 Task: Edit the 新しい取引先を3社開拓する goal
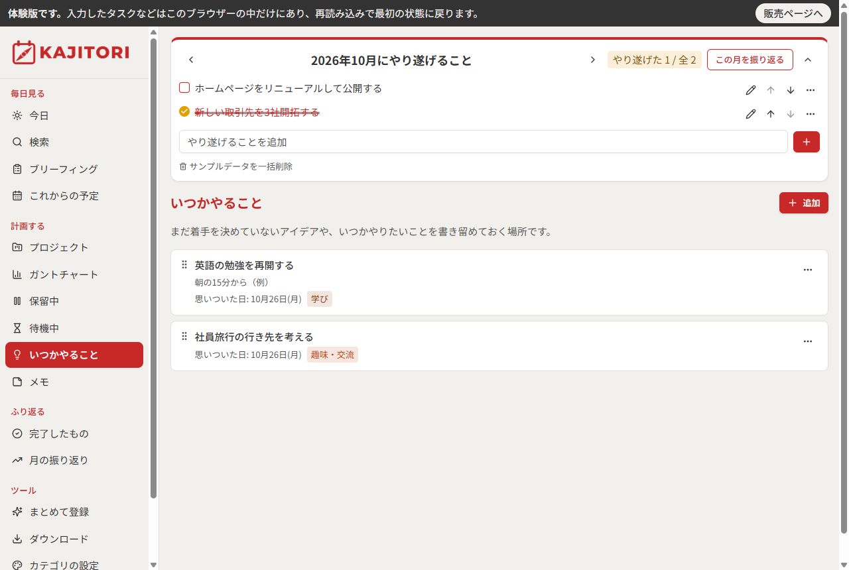click(x=751, y=114)
